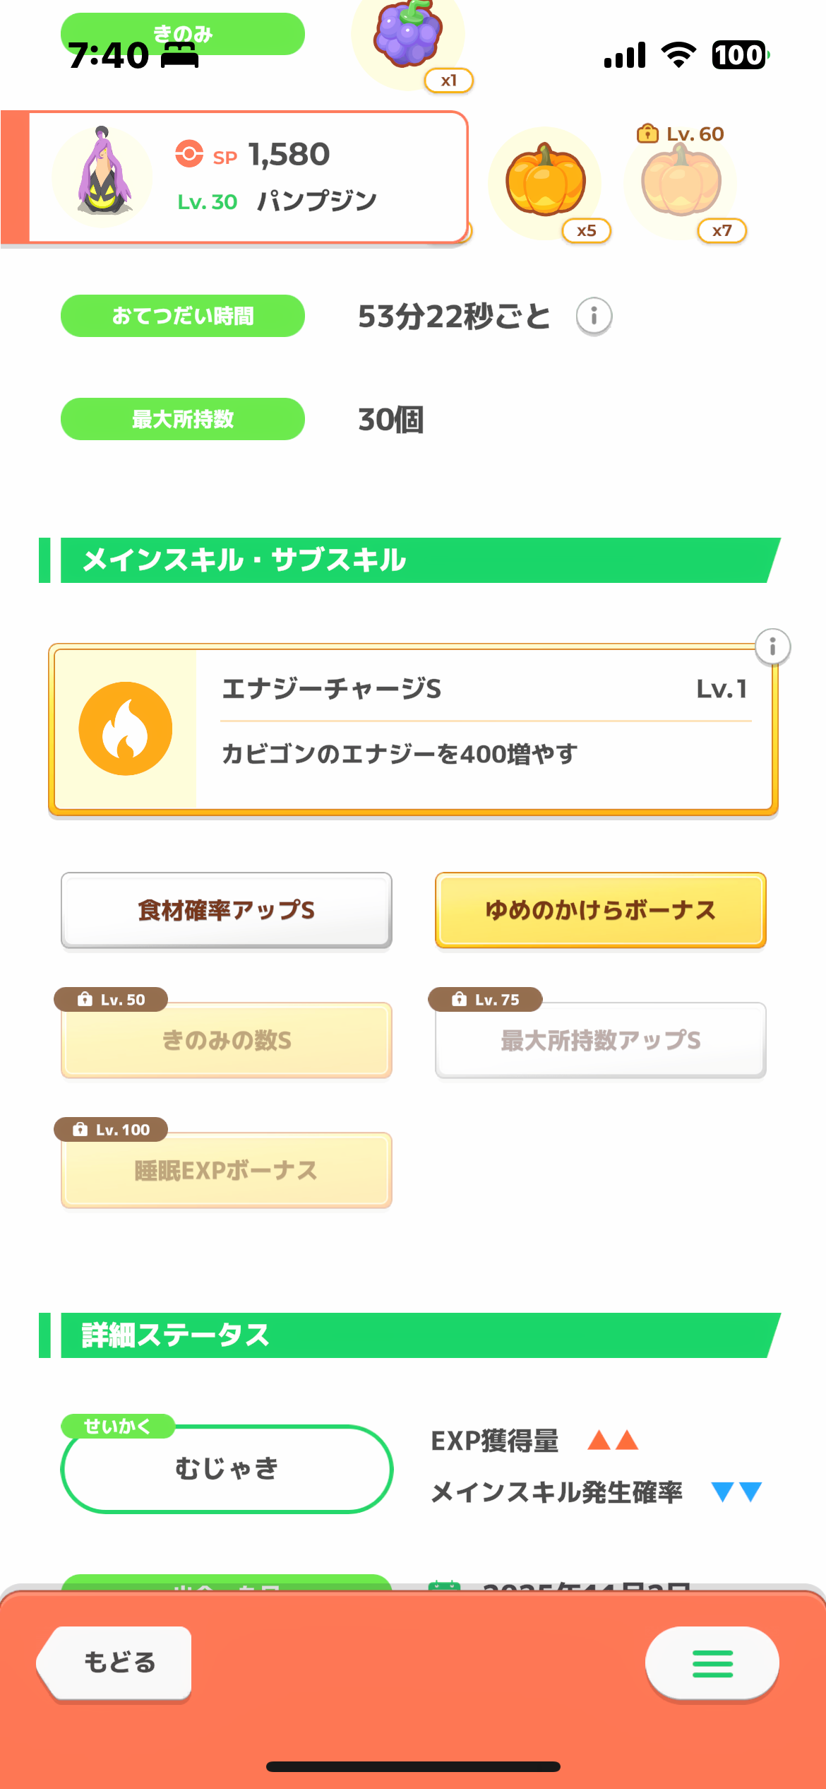Select the 食材確率アップS sub skill
The image size is (826, 1789).
pyautogui.click(x=227, y=910)
